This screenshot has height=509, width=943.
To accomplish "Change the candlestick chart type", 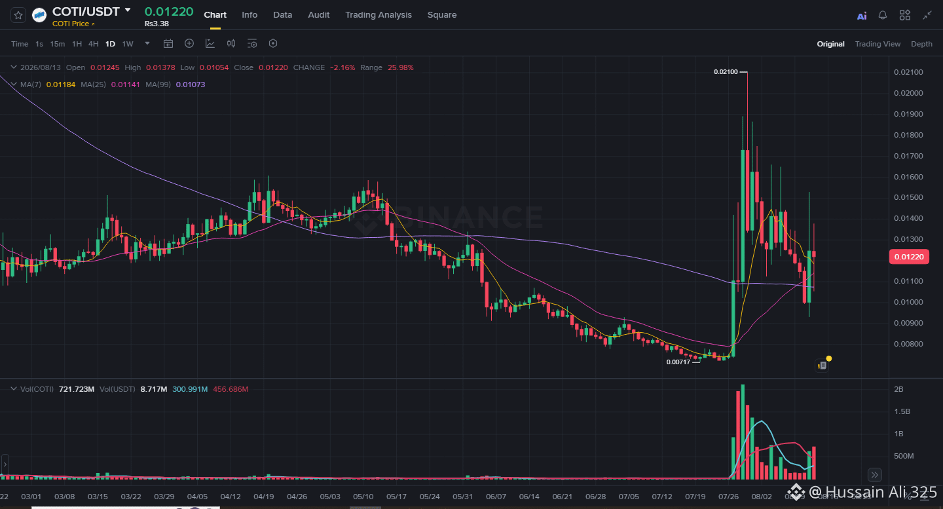I will pyautogui.click(x=231, y=44).
